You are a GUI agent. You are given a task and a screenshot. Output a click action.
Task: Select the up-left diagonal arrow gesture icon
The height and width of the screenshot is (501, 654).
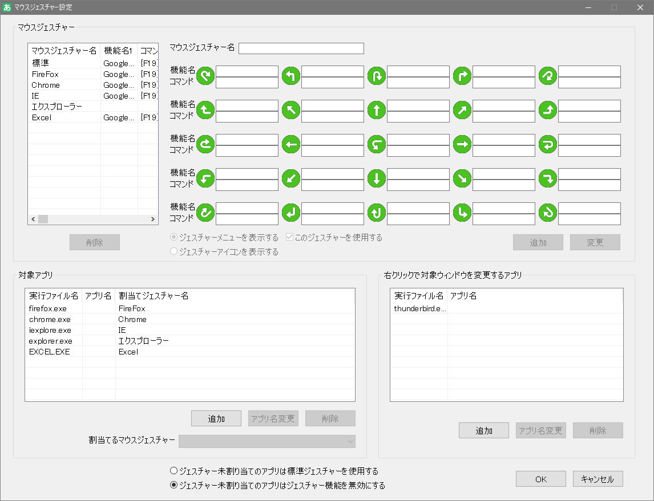(290, 110)
